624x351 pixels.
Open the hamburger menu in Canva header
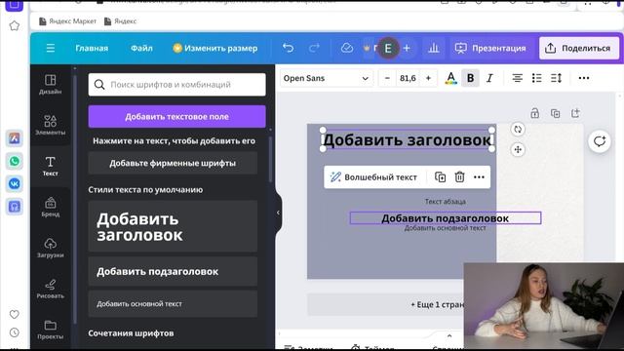[x=51, y=48]
